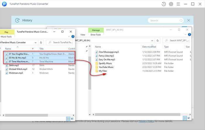The width and height of the screenshot is (205, 130).
Task: Open the Privacy Policy link
Action: (146, 121)
